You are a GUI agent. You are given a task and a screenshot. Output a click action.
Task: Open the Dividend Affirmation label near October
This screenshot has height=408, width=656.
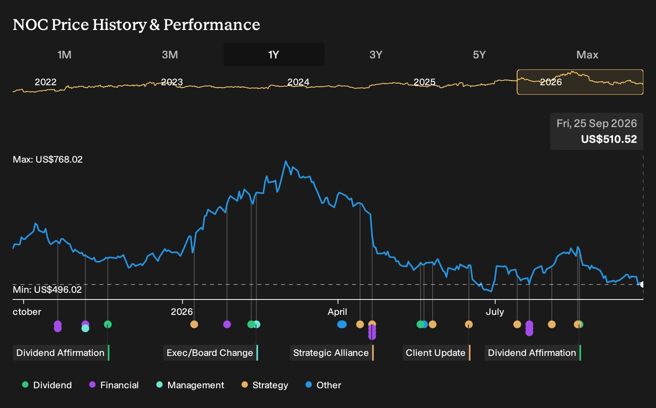[x=61, y=353]
